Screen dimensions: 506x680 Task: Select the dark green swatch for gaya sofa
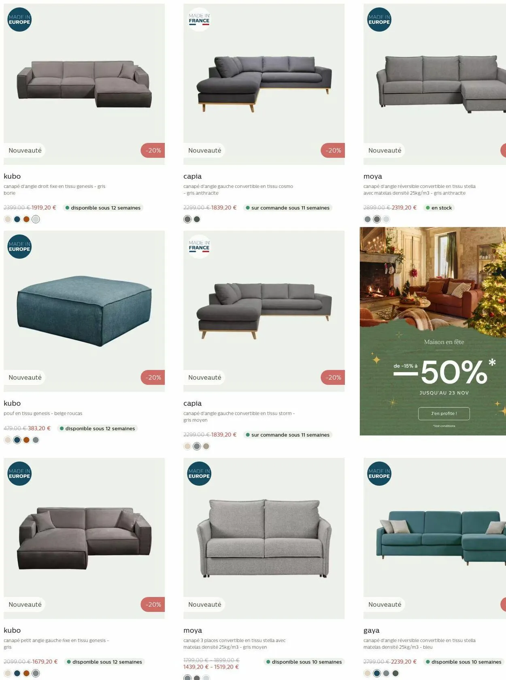[395, 673]
